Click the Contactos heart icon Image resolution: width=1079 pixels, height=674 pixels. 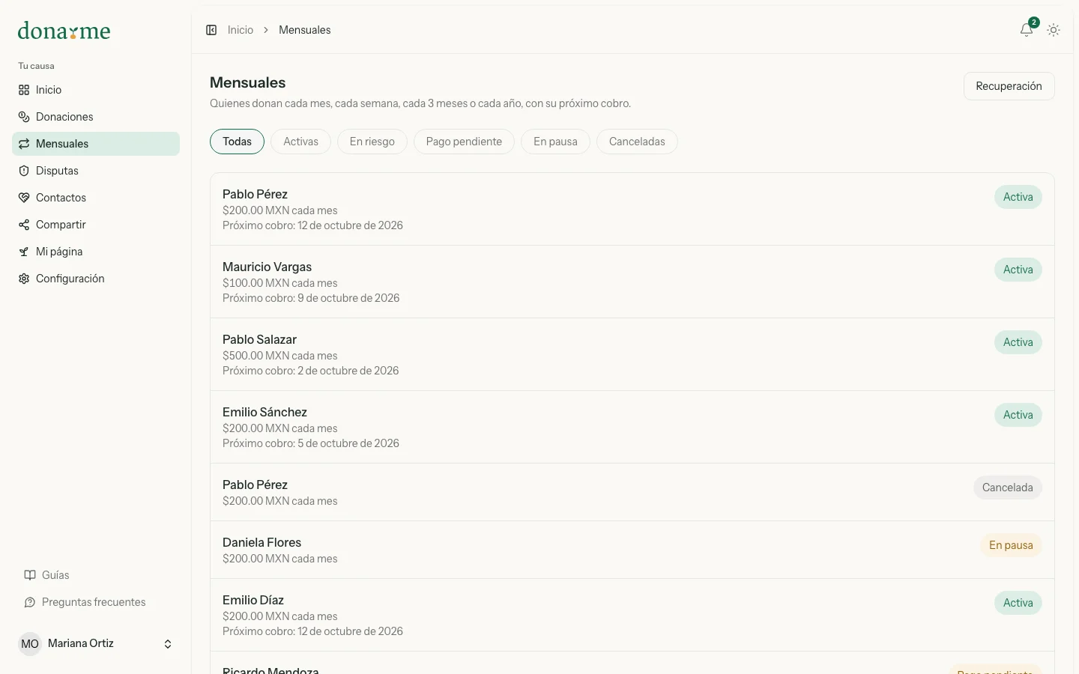(x=24, y=198)
